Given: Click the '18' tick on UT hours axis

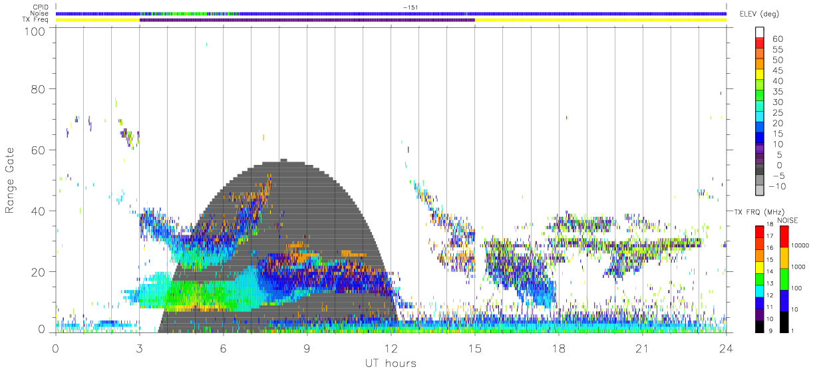Looking at the screenshot, I should (x=558, y=349).
